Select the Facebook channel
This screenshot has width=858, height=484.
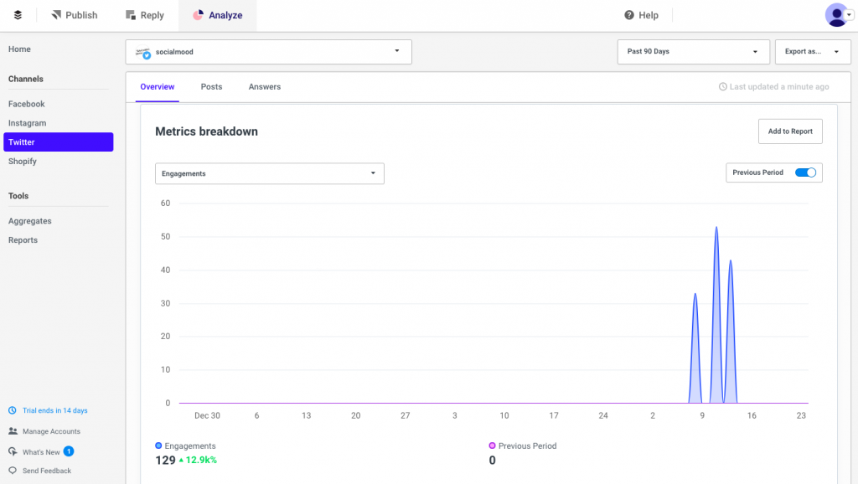pyautogui.click(x=26, y=104)
